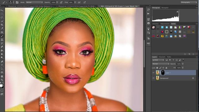This screenshot has width=199, height=112.
Task: Open the History panel icon in the dock
Action: click(x=148, y=10)
